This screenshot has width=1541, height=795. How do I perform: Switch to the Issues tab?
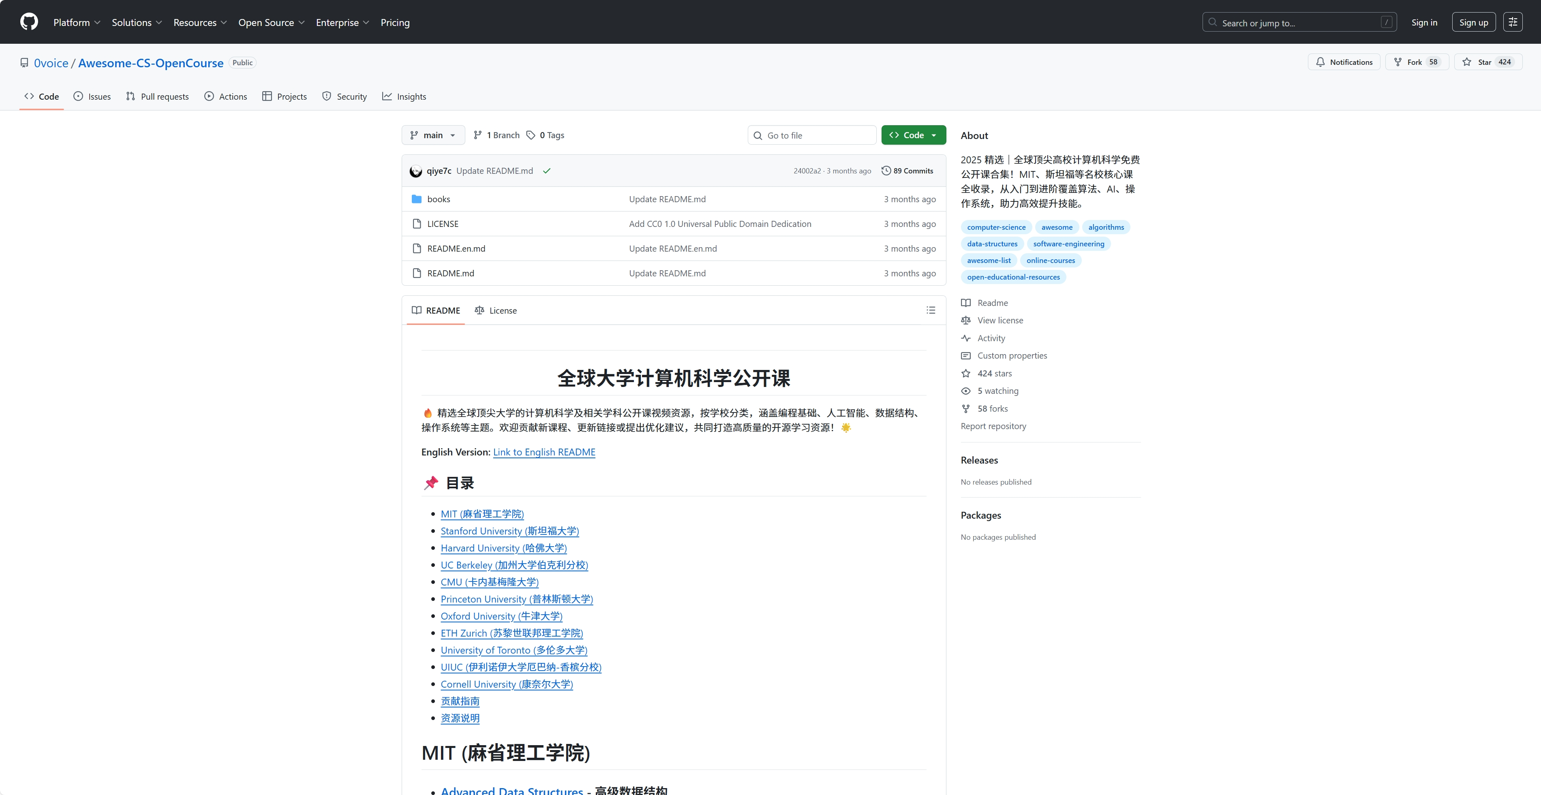tap(92, 96)
